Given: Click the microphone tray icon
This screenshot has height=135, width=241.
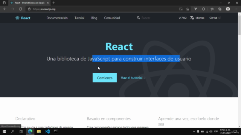Looking at the screenshot, I should (198, 132).
